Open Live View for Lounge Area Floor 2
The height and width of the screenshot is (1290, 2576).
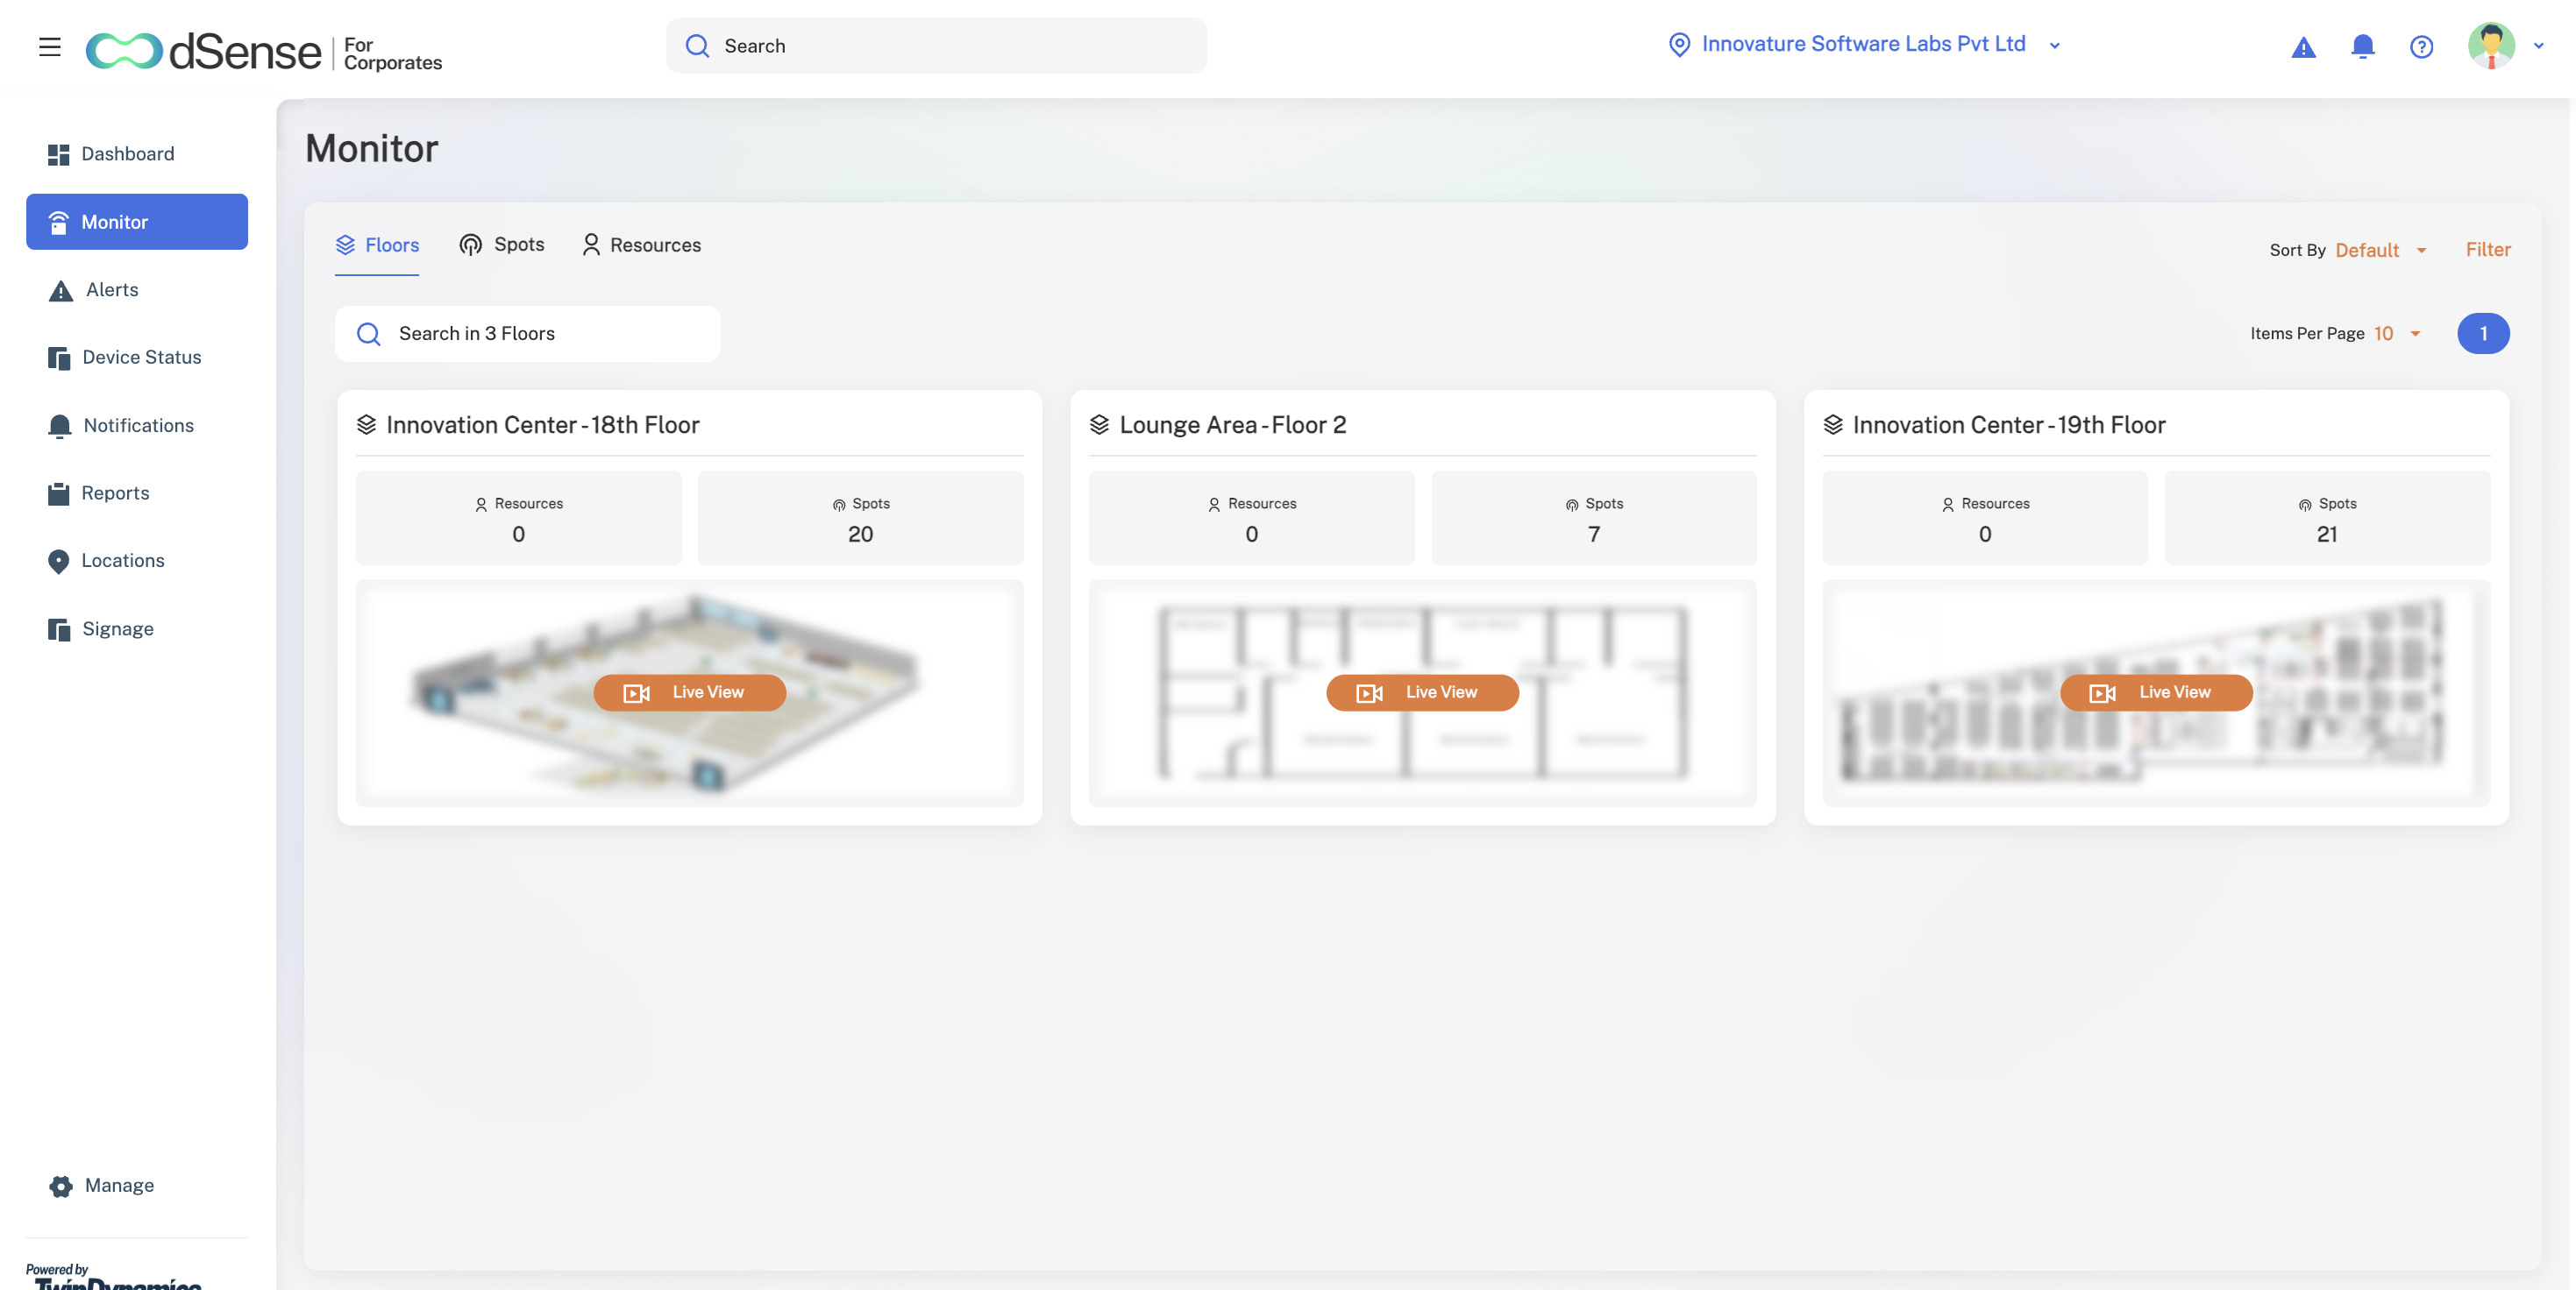(x=1422, y=692)
